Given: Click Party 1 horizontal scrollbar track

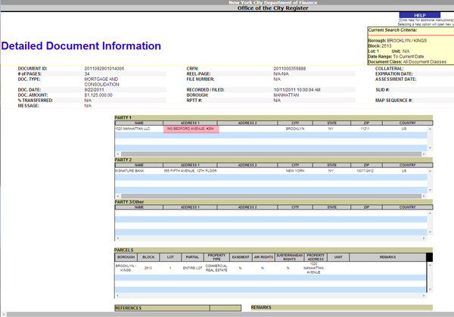Looking at the screenshot, I should (x=272, y=154).
